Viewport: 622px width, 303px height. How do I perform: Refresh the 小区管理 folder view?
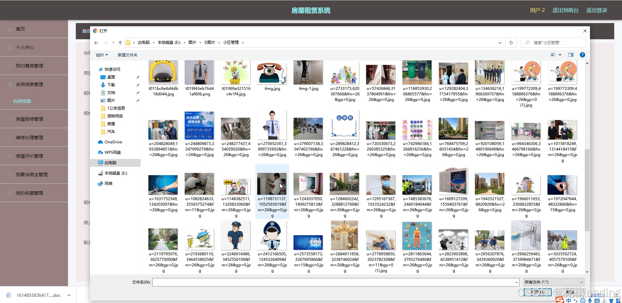tap(511, 42)
